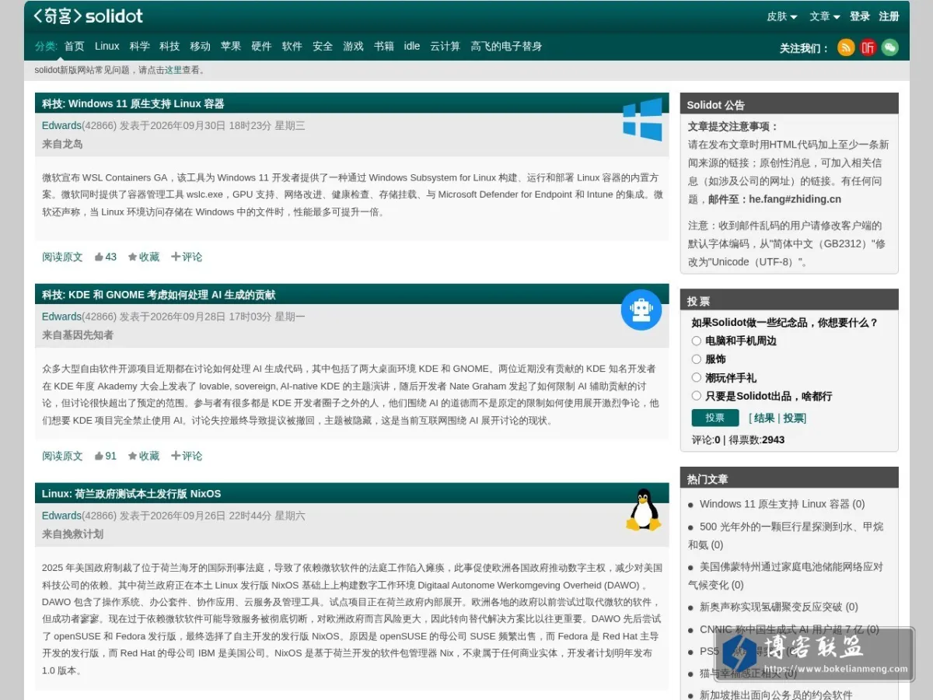
Task: Select the 电脑和手机周边 poll option
Action: (697, 341)
